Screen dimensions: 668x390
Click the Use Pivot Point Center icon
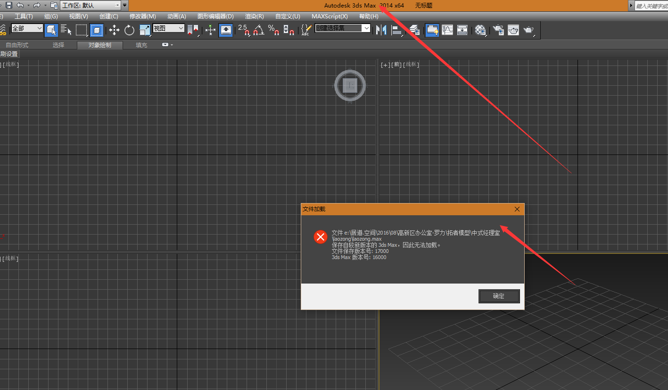pyautogui.click(x=193, y=30)
